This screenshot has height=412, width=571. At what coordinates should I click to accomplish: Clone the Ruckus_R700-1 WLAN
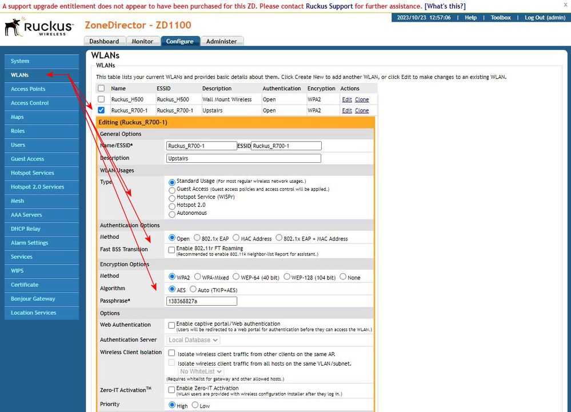click(362, 110)
